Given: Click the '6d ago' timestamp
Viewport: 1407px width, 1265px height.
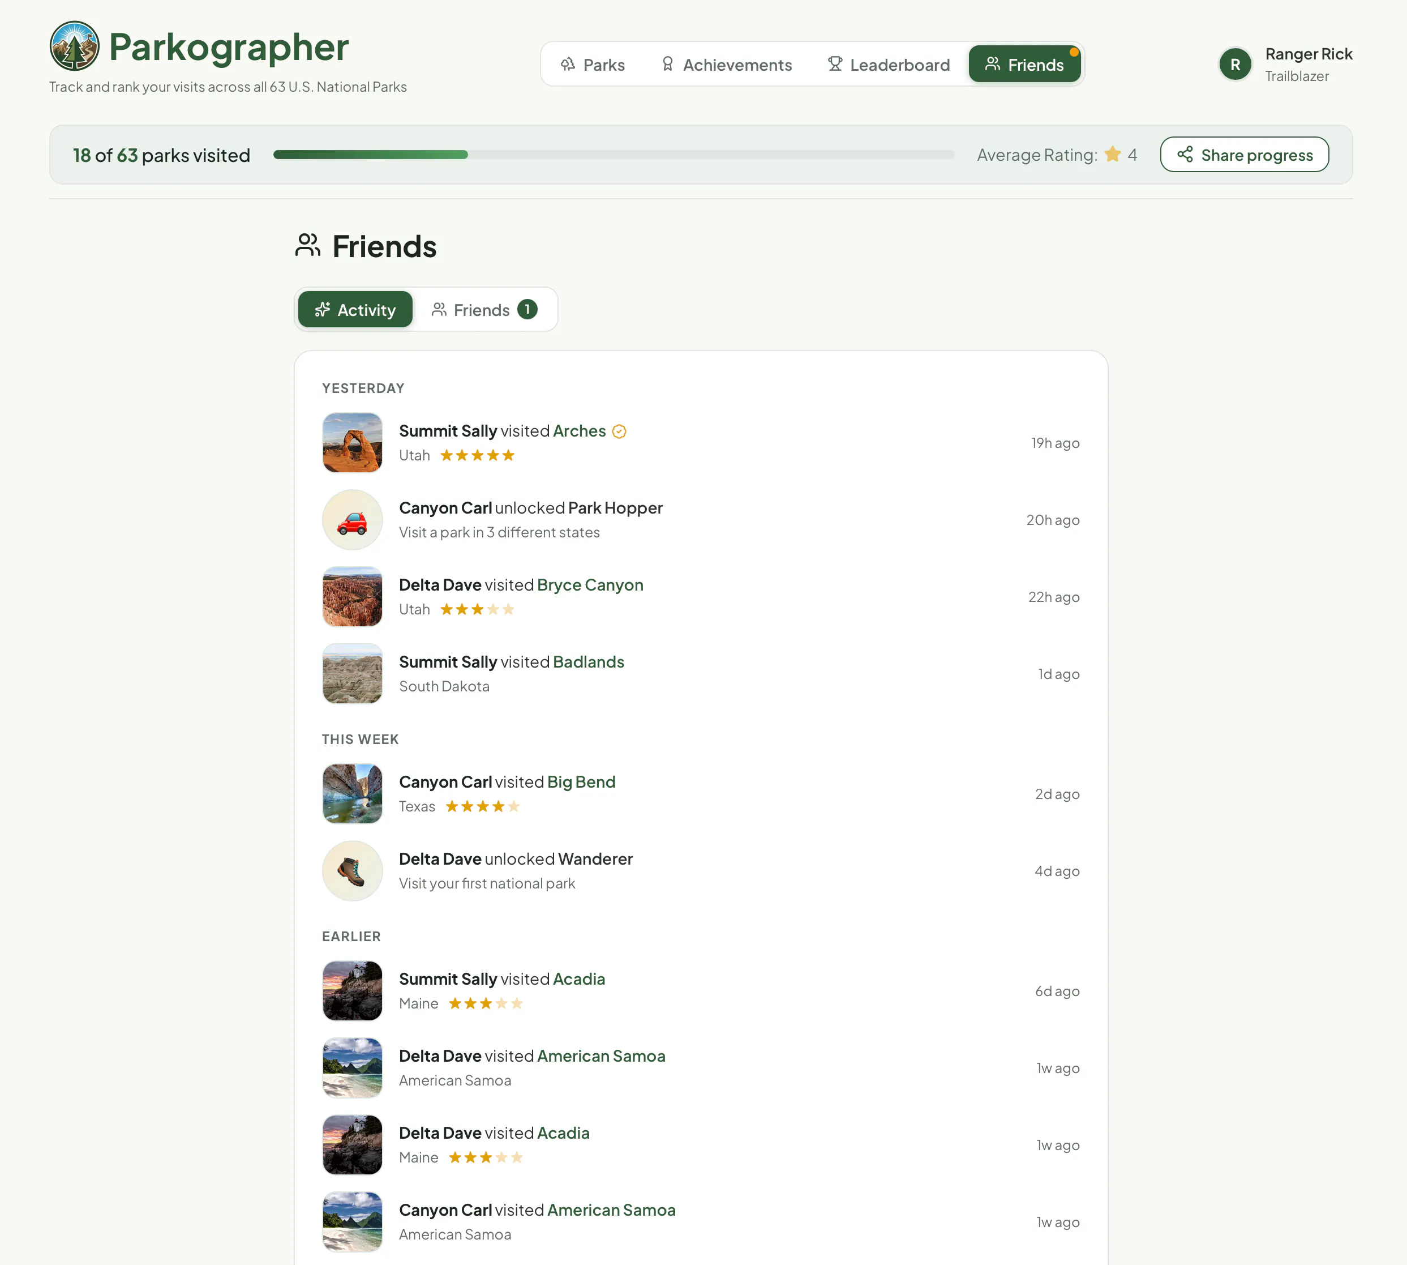Looking at the screenshot, I should click(1057, 992).
